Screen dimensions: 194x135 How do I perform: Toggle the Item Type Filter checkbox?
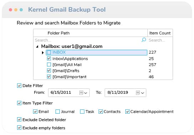pyautogui.click(x=19, y=103)
